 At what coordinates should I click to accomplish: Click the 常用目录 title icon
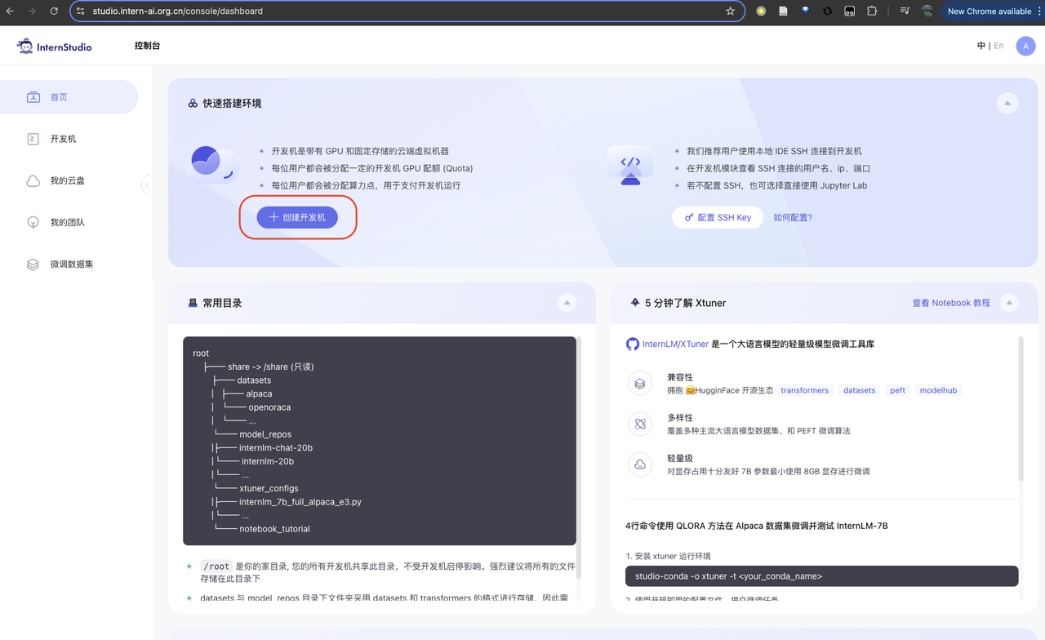point(193,303)
